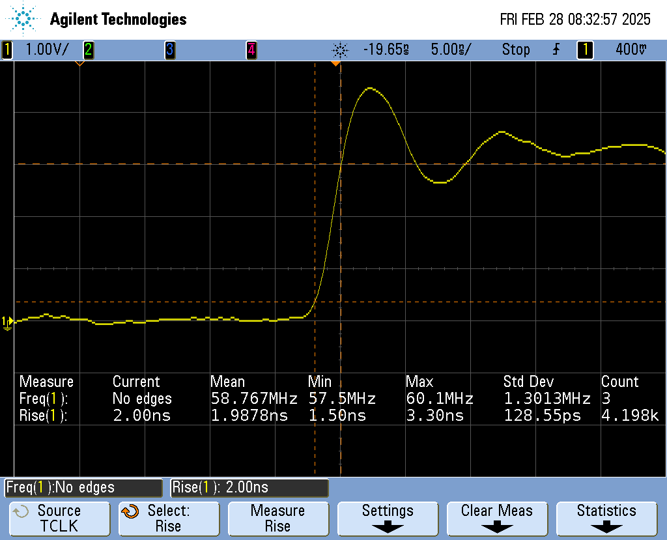
Task: Select the pink channel 4 indicator
Action: click(x=251, y=50)
